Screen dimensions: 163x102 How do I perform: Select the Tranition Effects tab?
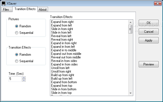tap(25, 9)
